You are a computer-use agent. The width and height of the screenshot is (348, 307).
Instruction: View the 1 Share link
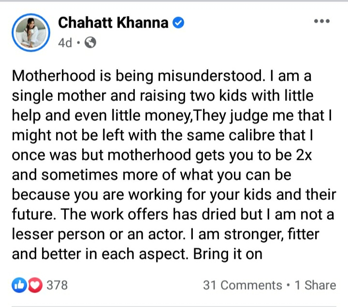point(315,285)
